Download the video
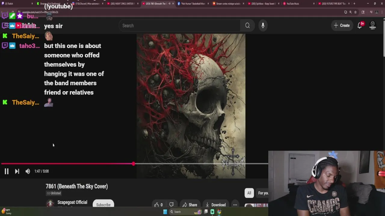 pyautogui.click(x=215, y=205)
